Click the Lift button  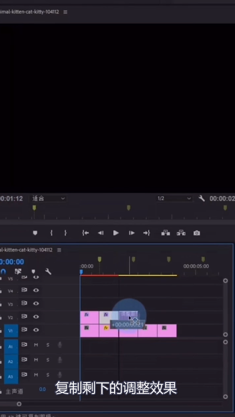(165, 233)
